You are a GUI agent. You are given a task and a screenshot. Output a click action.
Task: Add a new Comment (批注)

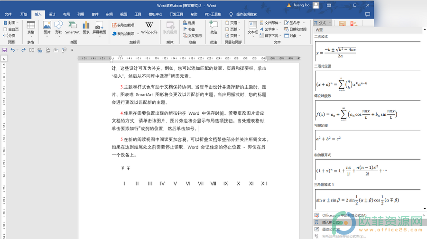[x=214, y=28]
